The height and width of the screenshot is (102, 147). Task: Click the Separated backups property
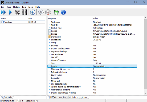pos(59,52)
